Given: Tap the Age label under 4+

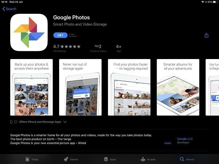Looking at the screenshot, I should 119,51.
